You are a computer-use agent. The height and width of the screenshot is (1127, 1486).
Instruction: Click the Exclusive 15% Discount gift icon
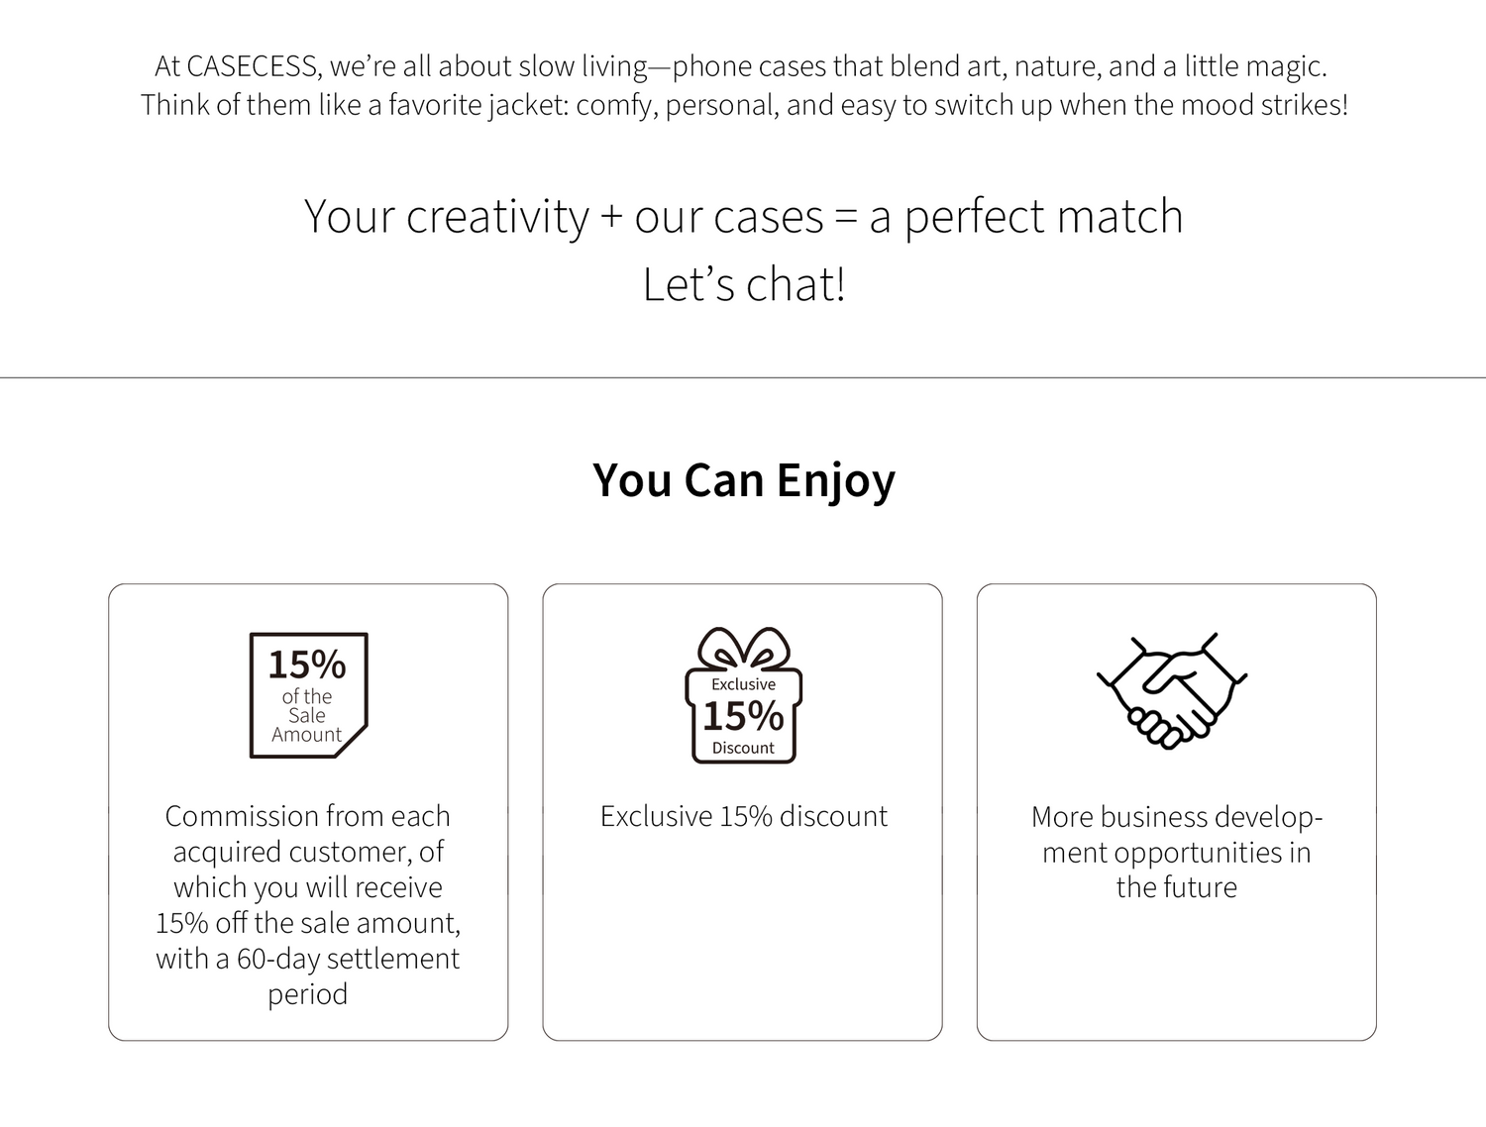click(743, 695)
